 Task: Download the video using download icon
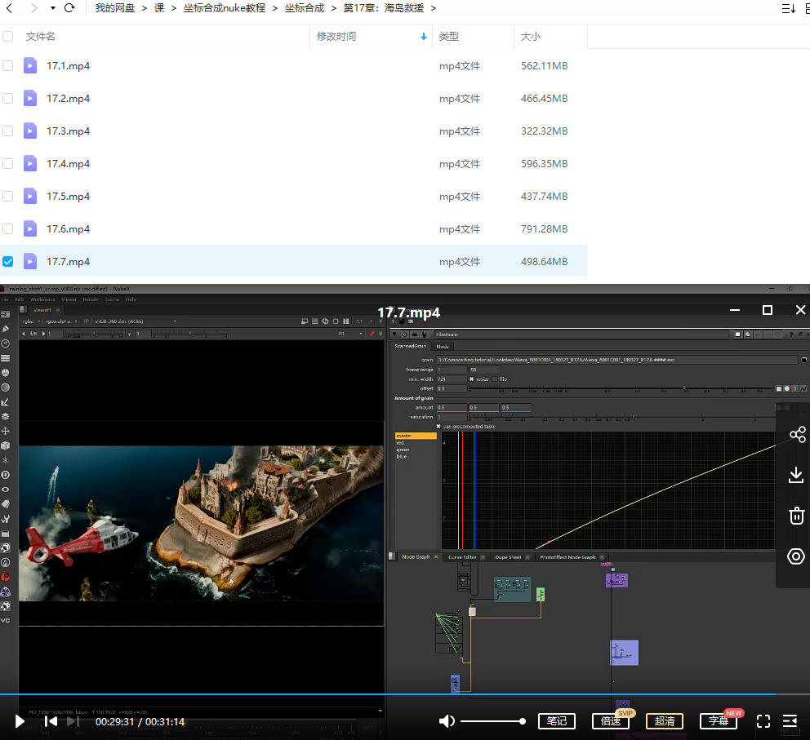pos(797,475)
